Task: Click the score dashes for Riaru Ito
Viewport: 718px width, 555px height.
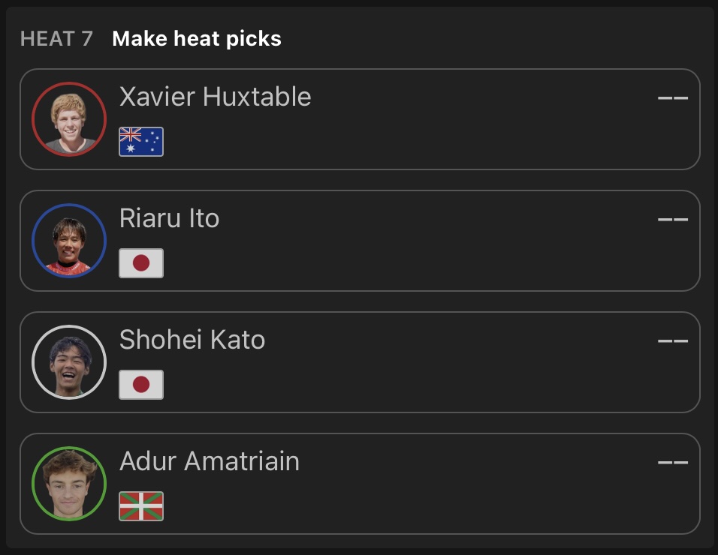Action: (x=672, y=220)
